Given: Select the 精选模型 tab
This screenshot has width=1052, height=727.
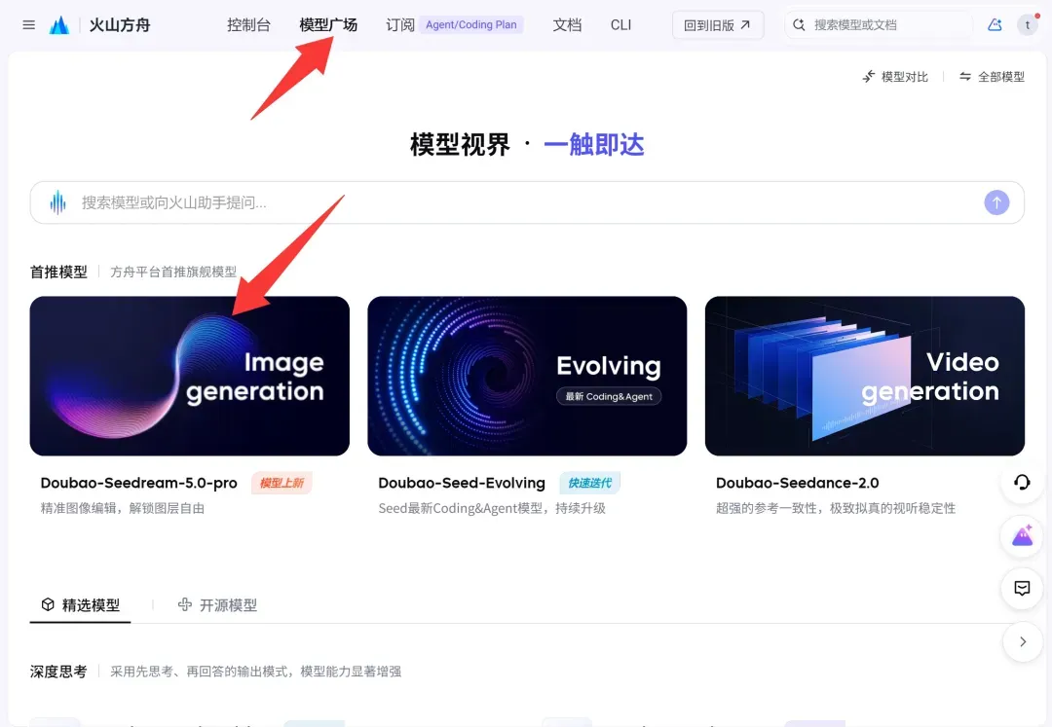Looking at the screenshot, I should [81, 605].
